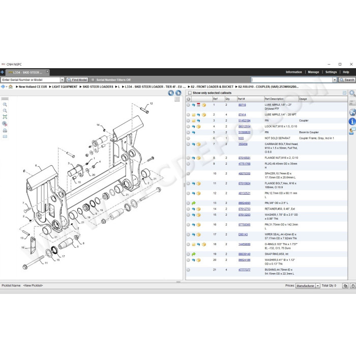The image size is (356, 356).
Task: Open the serial number or model dropdown
Action: [62, 80]
